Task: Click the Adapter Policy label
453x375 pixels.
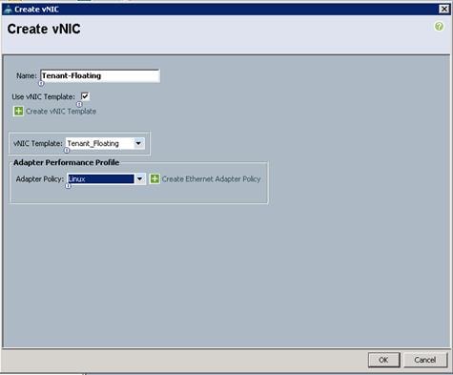Action: 40,179
